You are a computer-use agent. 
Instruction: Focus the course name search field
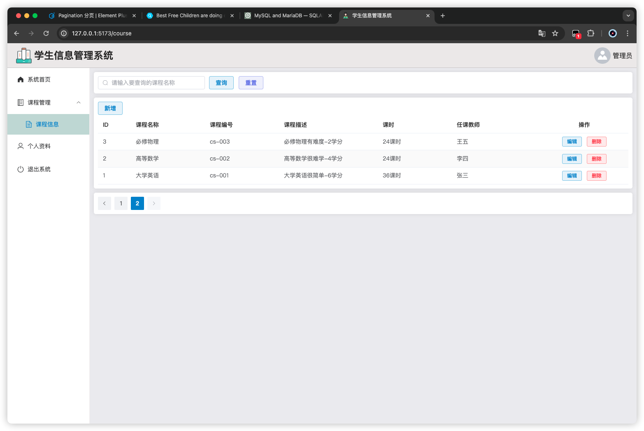151,83
